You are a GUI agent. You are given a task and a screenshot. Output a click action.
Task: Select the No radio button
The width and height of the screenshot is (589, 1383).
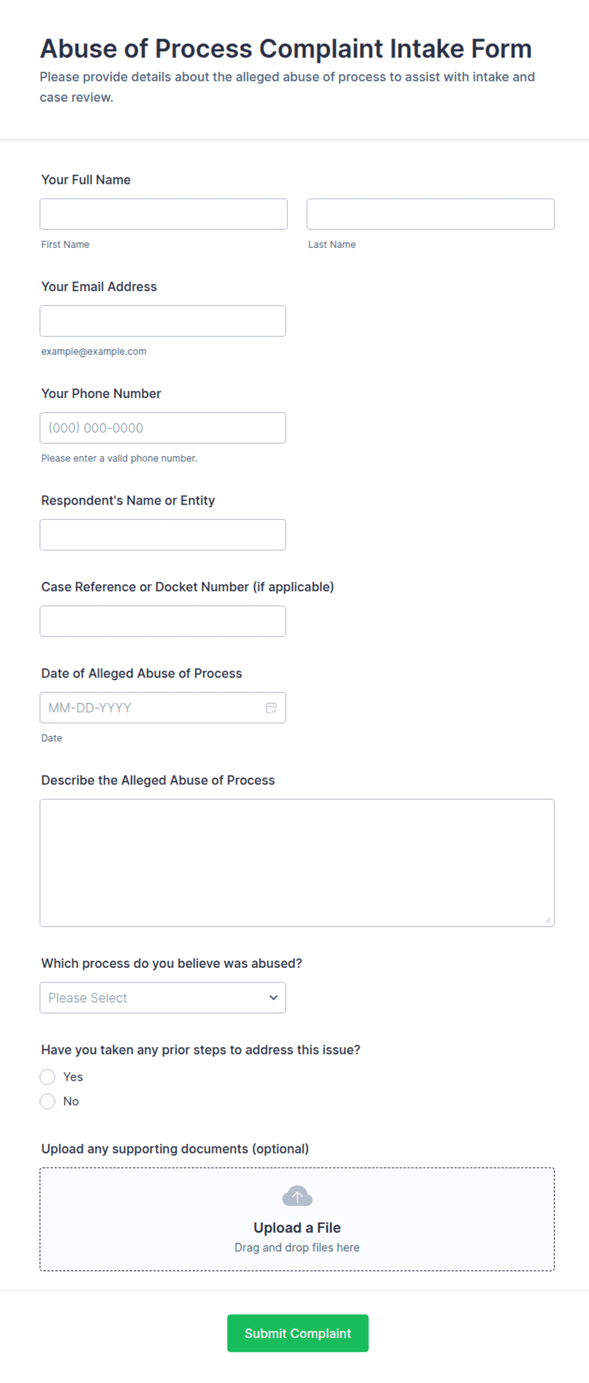pyautogui.click(x=47, y=1101)
